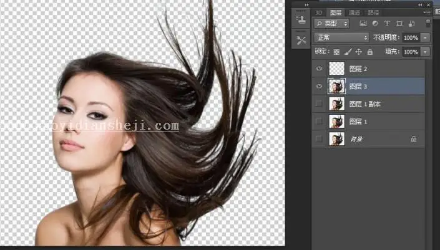Open the Tool Presets panel icon
The height and width of the screenshot is (250, 440).
click(301, 41)
